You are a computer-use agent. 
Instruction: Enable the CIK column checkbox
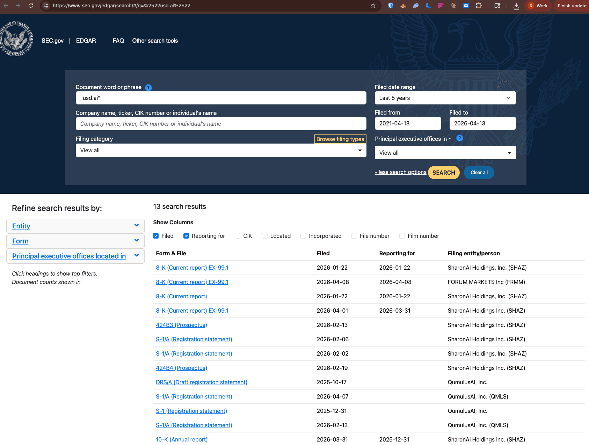pyautogui.click(x=238, y=236)
